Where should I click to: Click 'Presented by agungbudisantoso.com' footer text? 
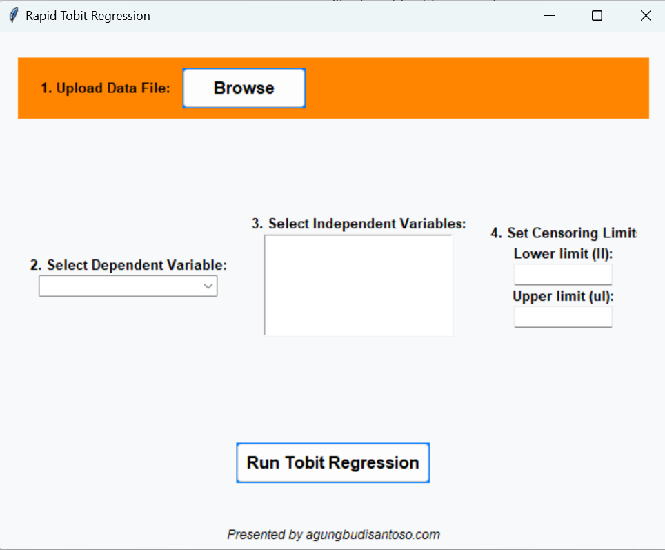(x=333, y=534)
